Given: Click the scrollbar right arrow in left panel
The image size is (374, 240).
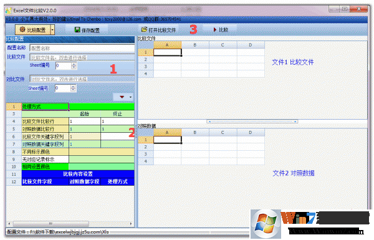Looking at the screenshot, I should pyautogui.click(x=131, y=224).
